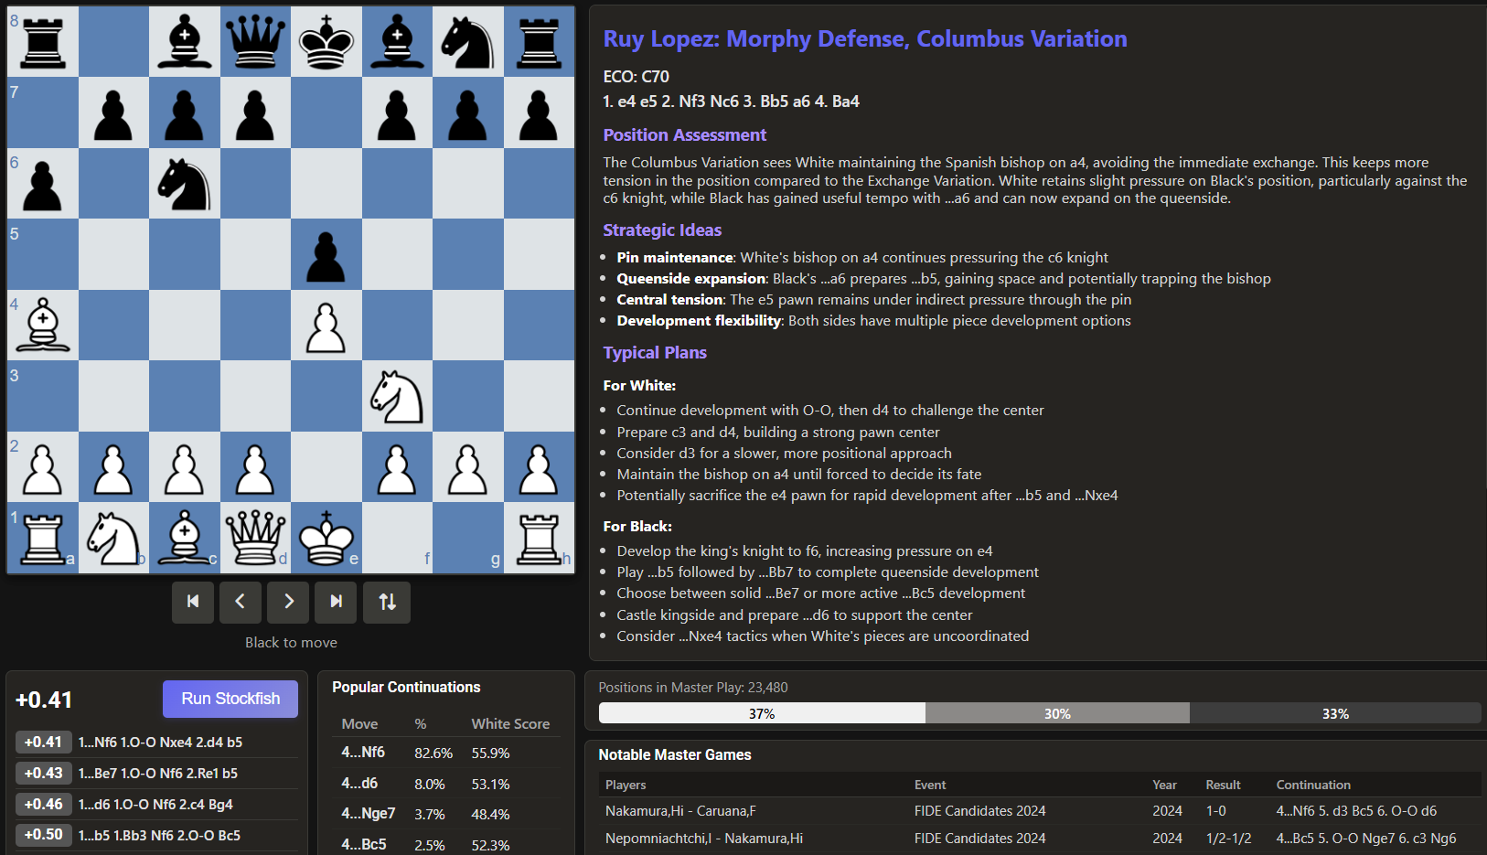This screenshot has height=855, width=1487.
Task: Select the black knight on c6
Action: [185, 184]
